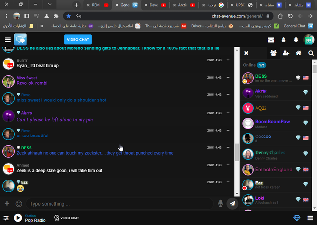Open bottom right hamburger menu
Image resolution: width=317 pixels, height=225 pixels.
click(310, 218)
